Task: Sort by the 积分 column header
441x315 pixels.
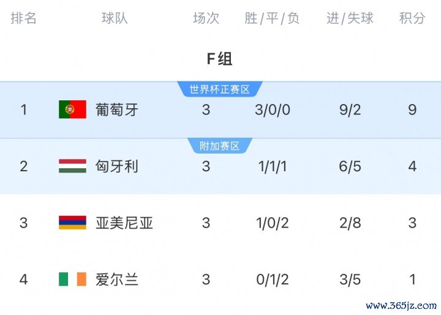Action: tap(412, 18)
